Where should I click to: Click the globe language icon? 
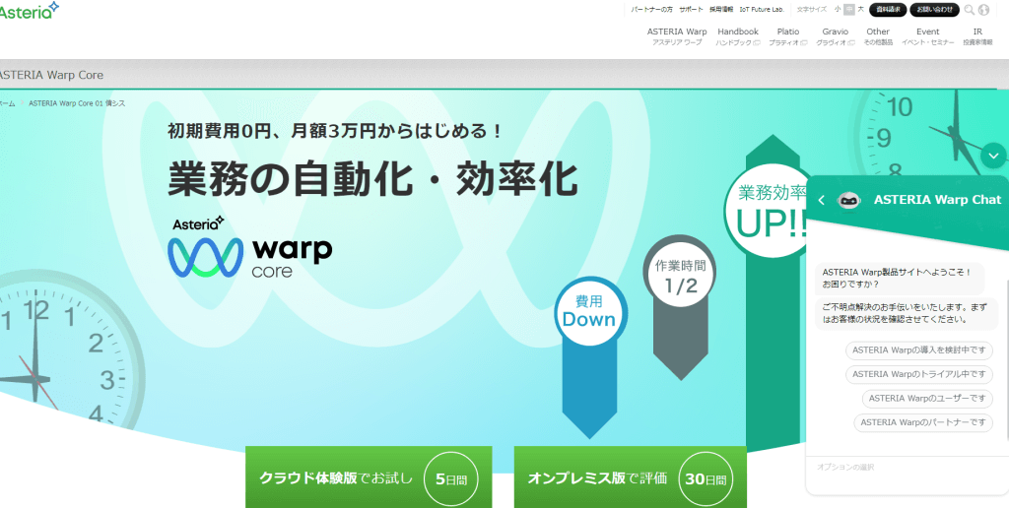click(983, 10)
